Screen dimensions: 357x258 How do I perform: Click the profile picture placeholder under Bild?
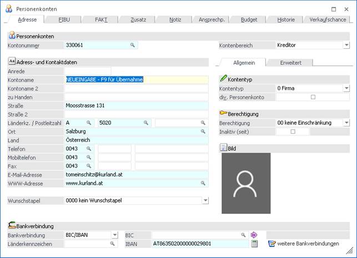click(x=246, y=184)
